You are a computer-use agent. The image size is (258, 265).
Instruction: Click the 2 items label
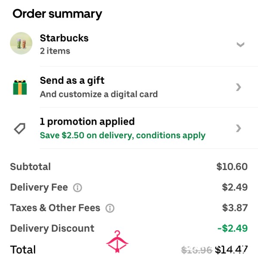click(x=55, y=51)
